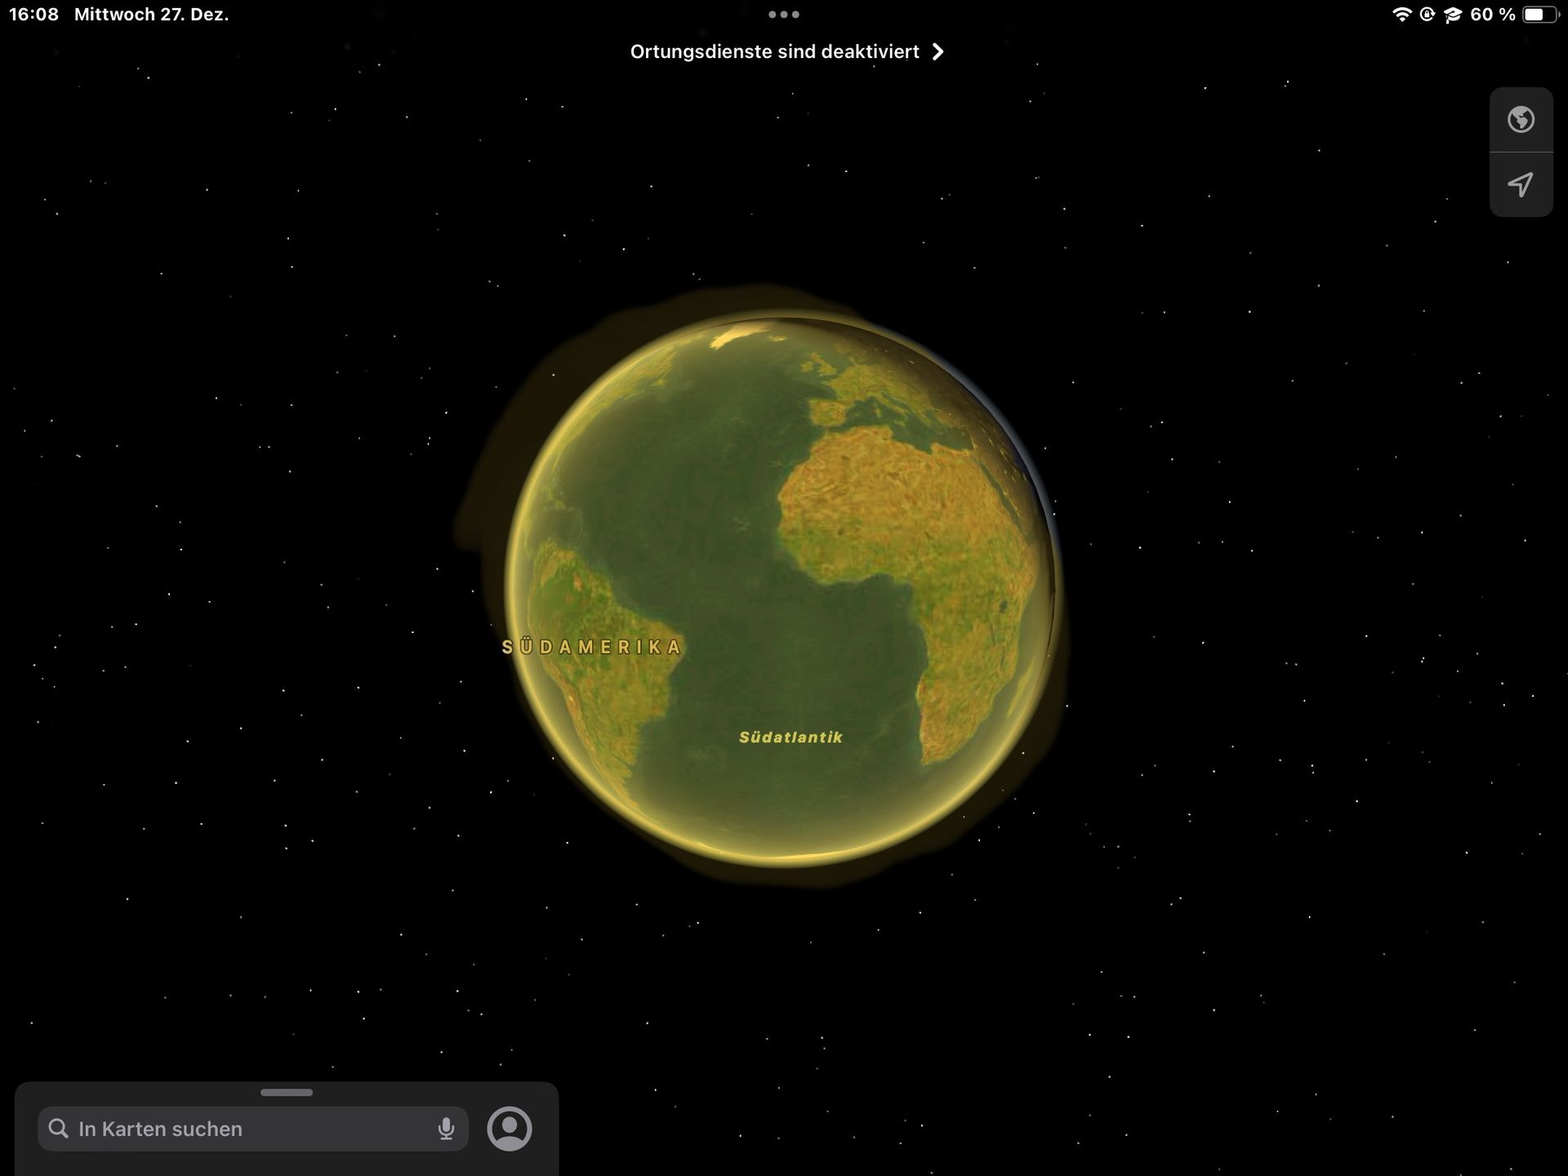Select the Südatlantik ocean label
The width and height of the screenshot is (1568, 1176).
point(791,737)
